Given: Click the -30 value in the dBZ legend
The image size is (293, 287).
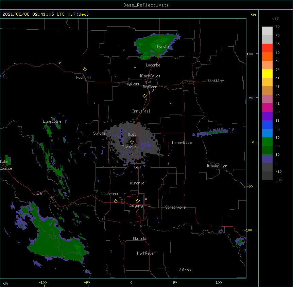Looking at the screenshot, I should (278, 180).
